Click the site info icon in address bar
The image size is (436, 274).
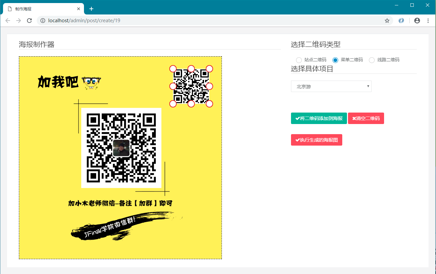coord(43,21)
